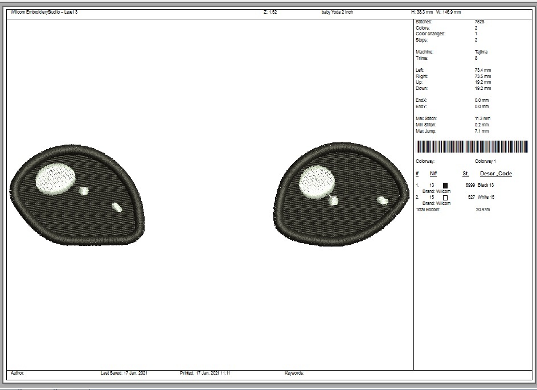Click the "Machine:" label
Image resolution: width=537 pixels, height=390 pixels.
[x=425, y=52]
